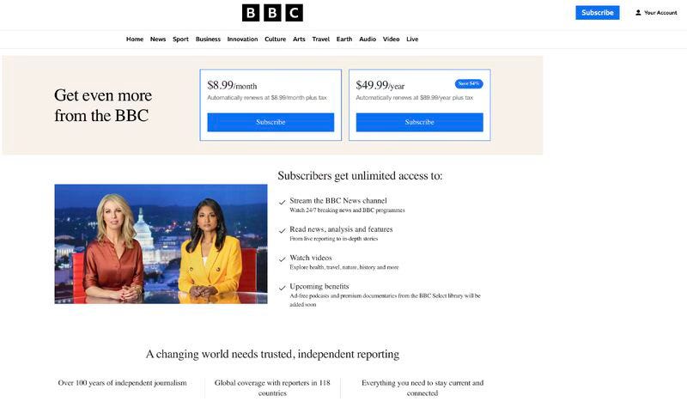Image resolution: width=687 pixels, height=420 pixels.
Task: Open the Home nav item
Action: [135, 39]
